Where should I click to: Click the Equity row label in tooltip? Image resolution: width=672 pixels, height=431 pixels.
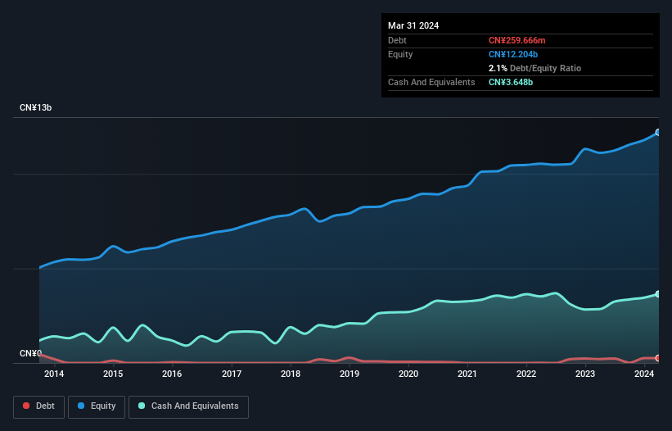[x=400, y=54]
